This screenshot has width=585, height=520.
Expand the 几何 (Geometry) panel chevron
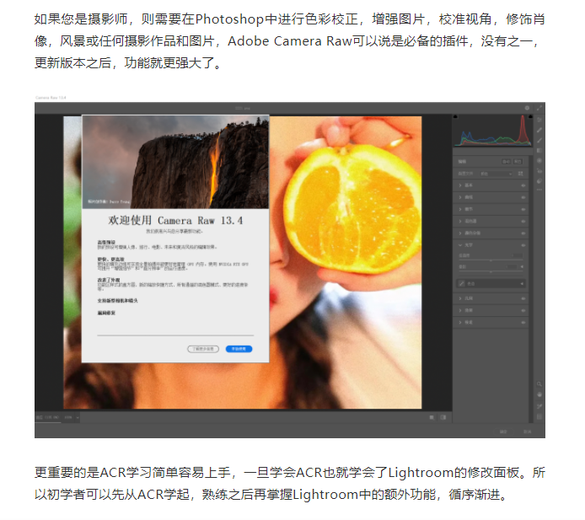coord(460,298)
